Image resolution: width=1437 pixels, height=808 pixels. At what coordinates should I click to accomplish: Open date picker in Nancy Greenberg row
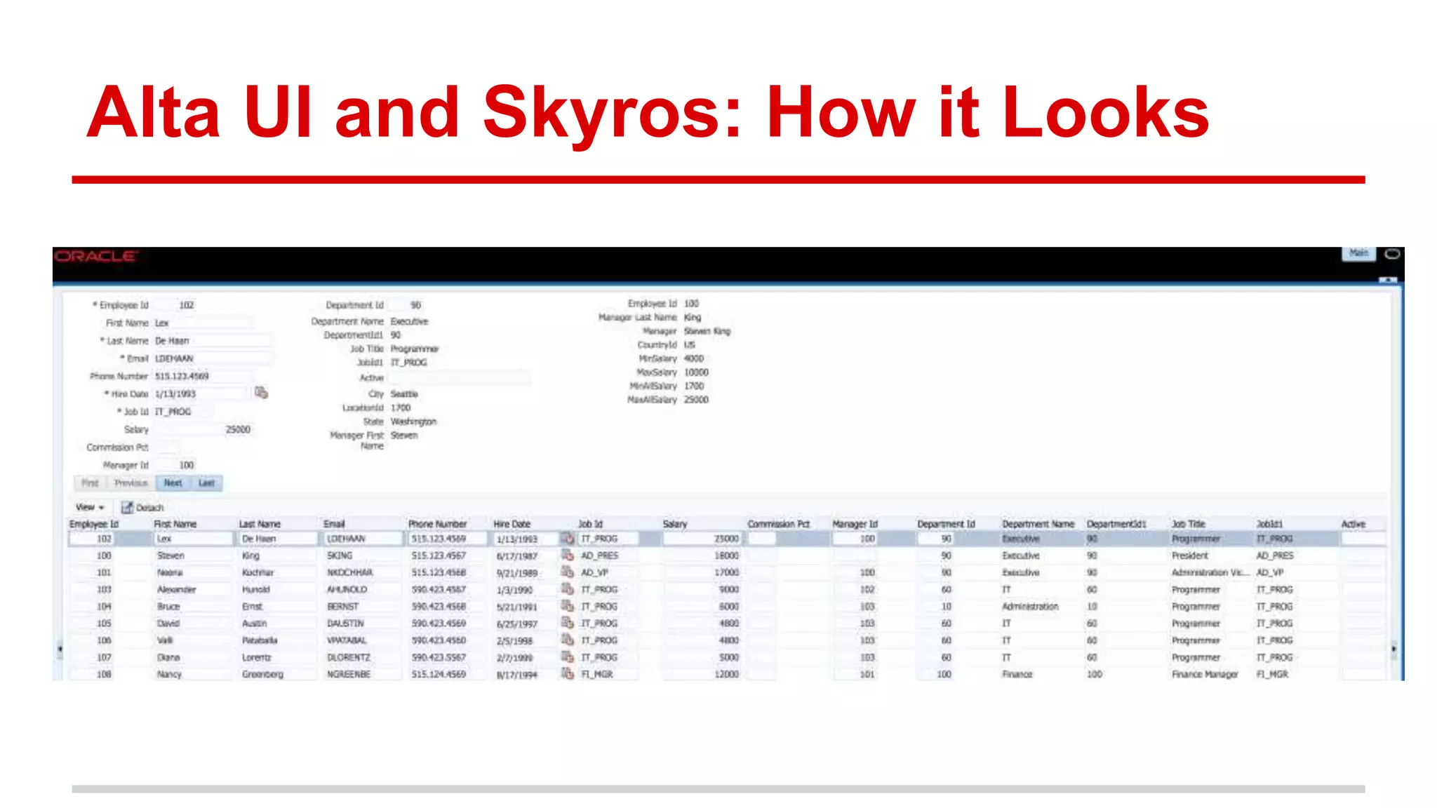coord(568,673)
